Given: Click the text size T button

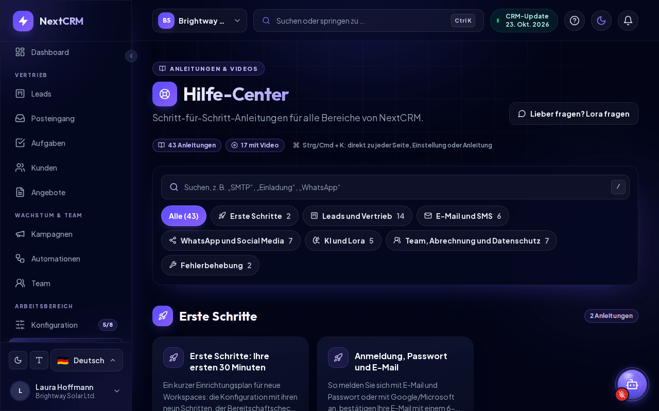Looking at the screenshot, I should (39, 360).
